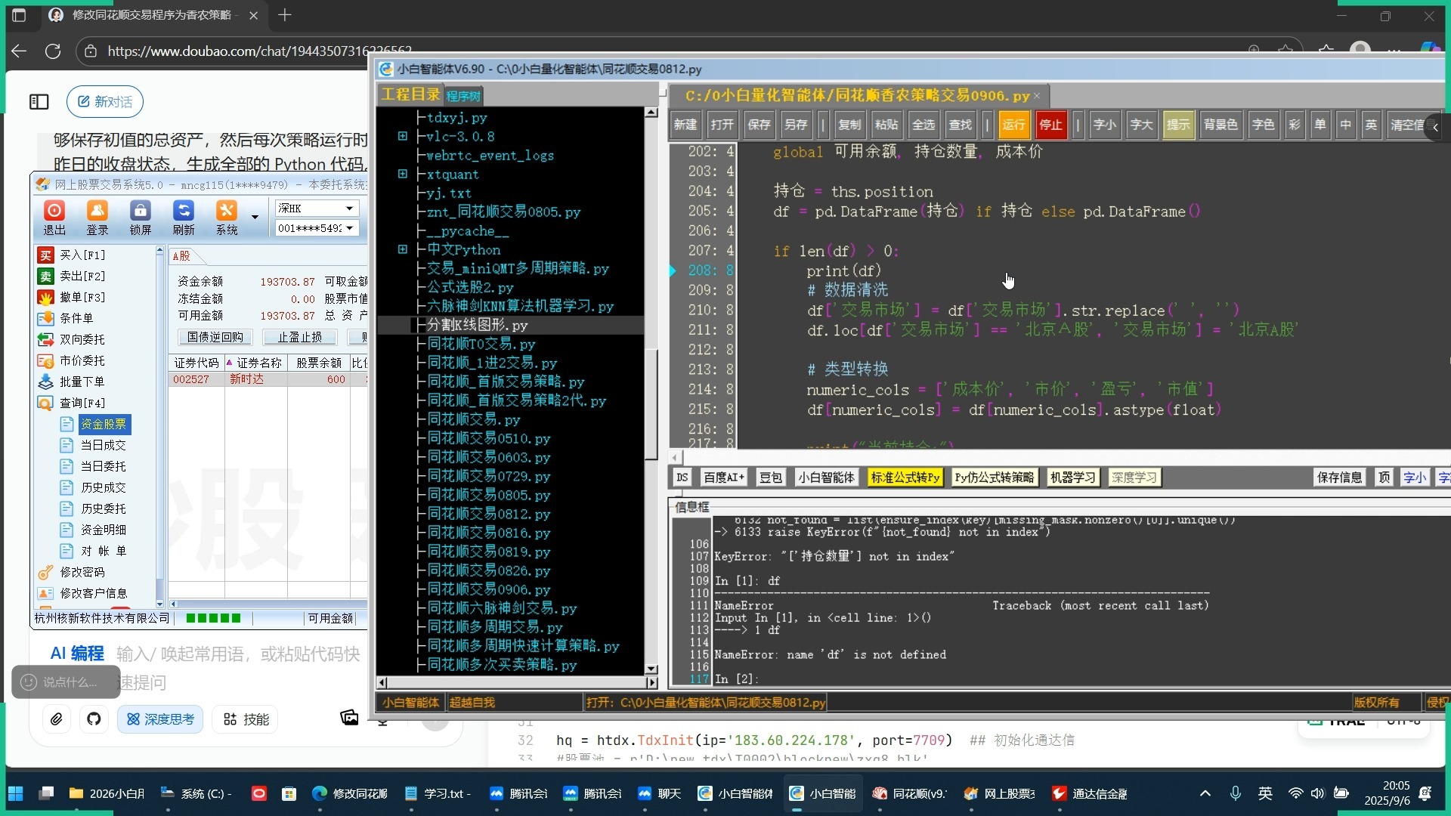
Task: Select 资金股票 in query tree
Action: [x=104, y=425]
